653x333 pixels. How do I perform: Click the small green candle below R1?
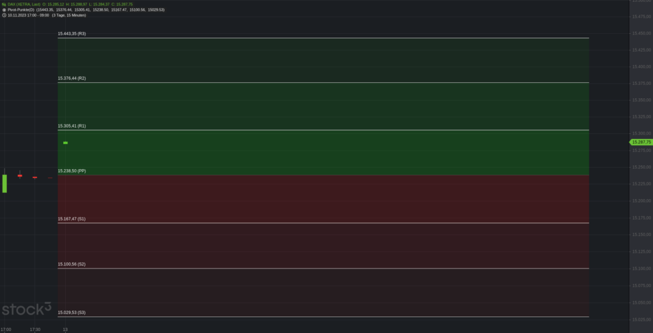66,143
